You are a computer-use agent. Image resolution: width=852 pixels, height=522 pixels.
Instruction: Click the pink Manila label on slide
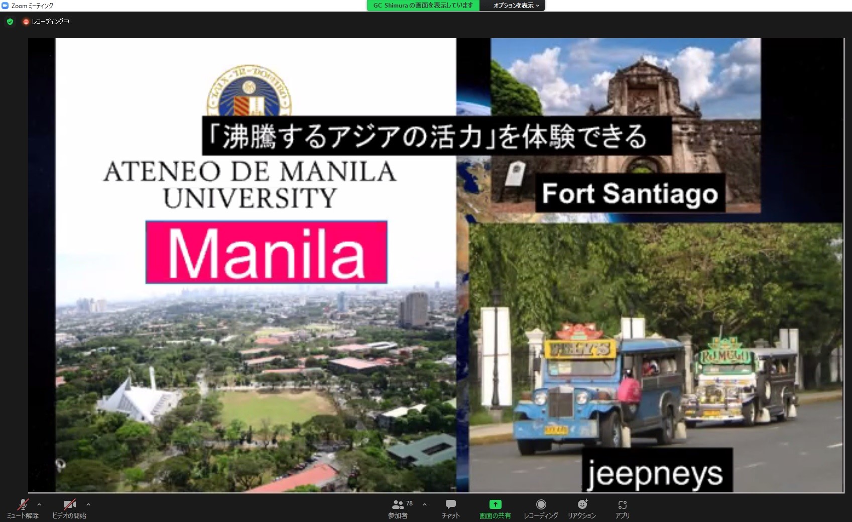coord(266,252)
